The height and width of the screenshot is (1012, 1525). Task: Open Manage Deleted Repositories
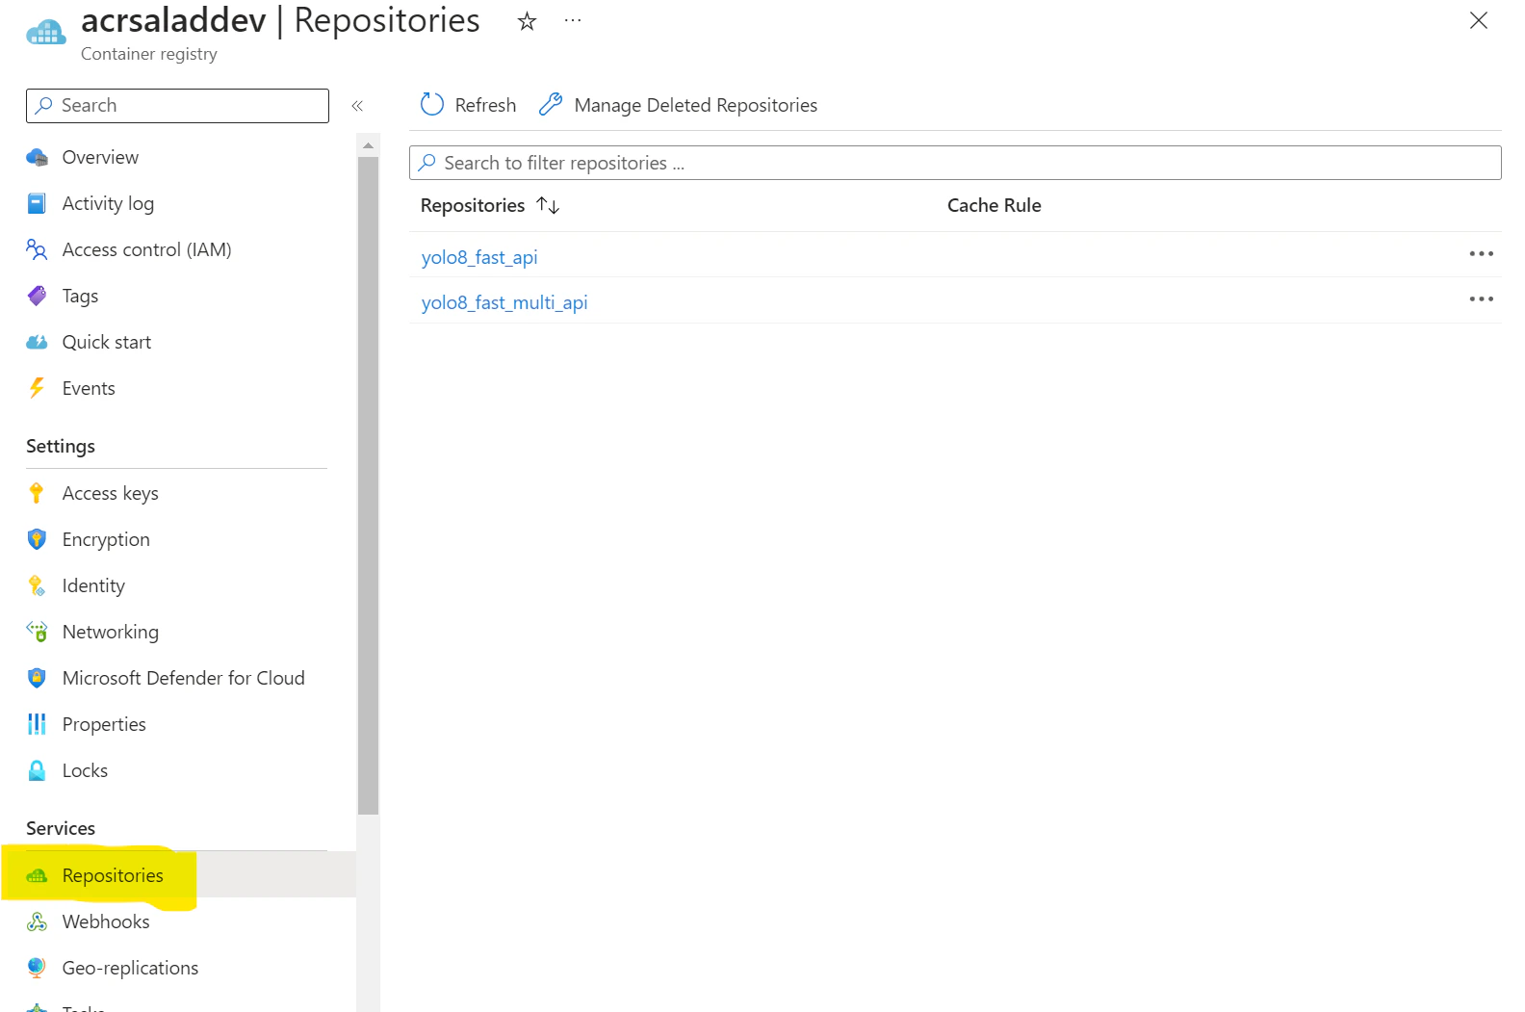(695, 105)
